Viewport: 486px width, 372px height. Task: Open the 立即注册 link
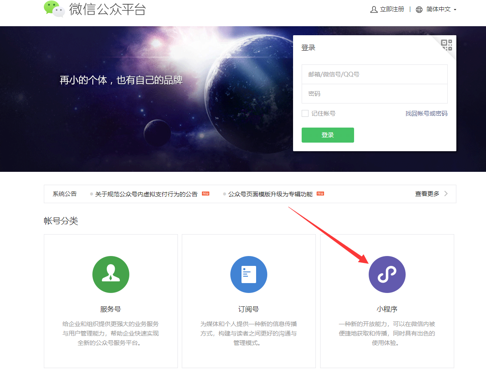[x=392, y=9]
